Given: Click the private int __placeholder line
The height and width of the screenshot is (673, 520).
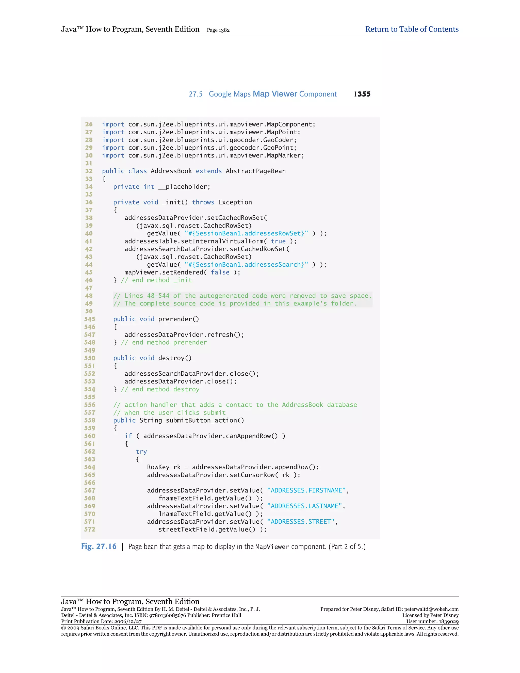Looking at the screenshot, I should tap(161, 187).
